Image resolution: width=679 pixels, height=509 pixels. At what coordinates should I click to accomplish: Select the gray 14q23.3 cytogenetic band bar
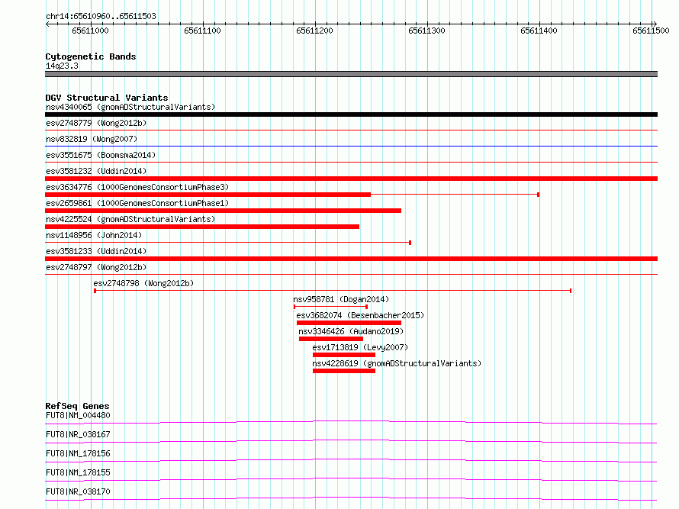(x=351, y=74)
